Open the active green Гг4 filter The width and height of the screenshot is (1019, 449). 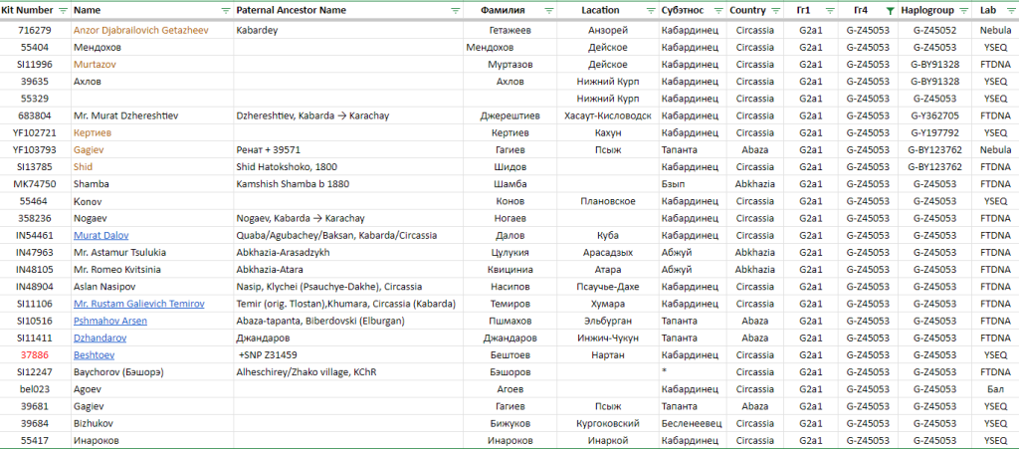pos(891,10)
